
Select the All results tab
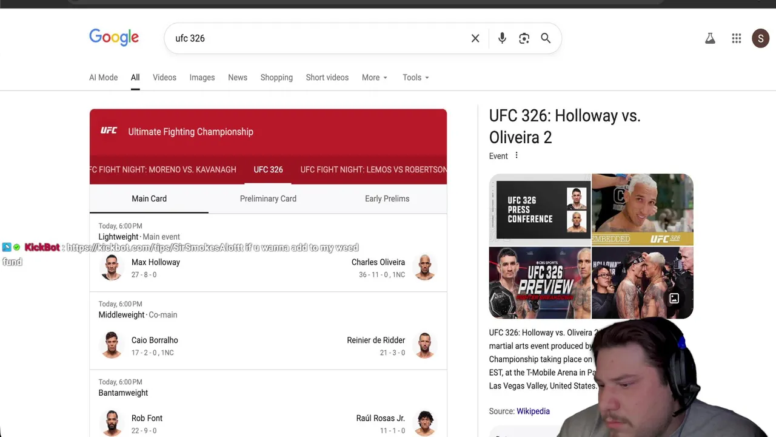coord(135,78)
